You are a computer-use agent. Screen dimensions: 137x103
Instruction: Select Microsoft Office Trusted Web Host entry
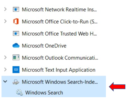(59, 34)
